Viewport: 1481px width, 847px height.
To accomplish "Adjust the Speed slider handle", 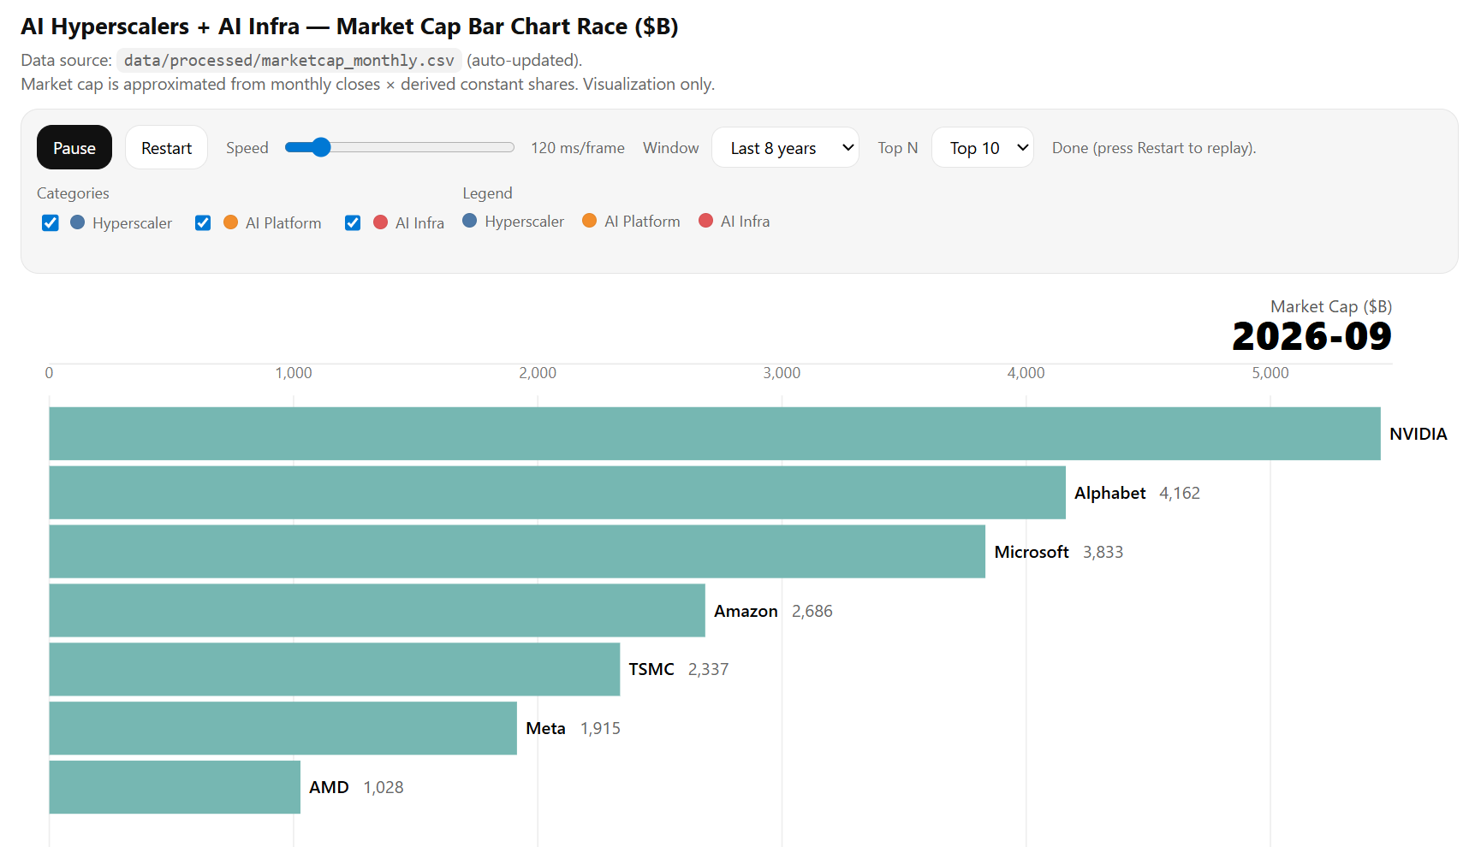I will click(321, 147).
